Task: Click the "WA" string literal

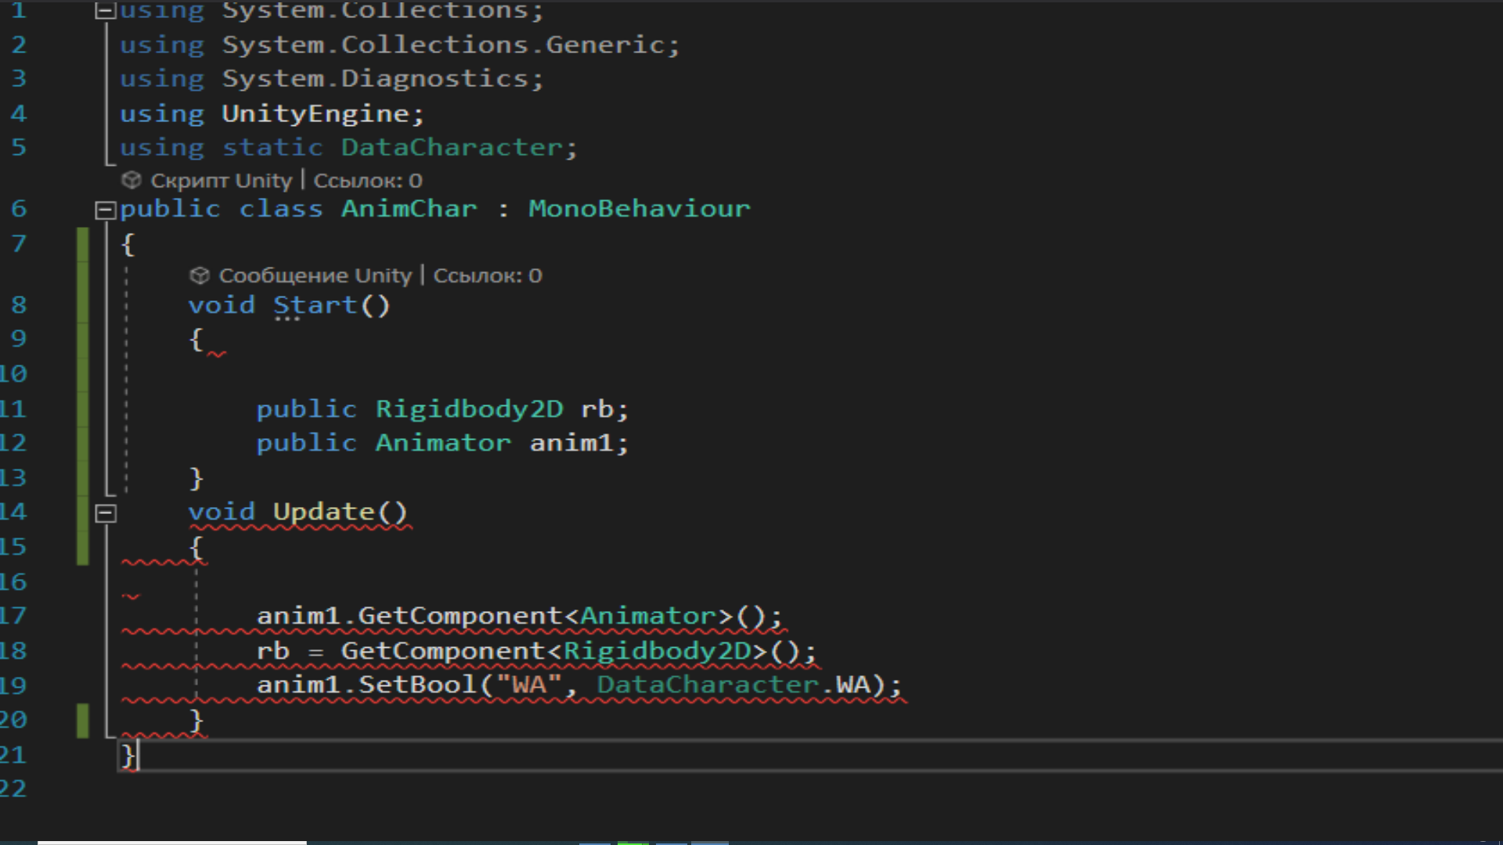Action: [x=529, y=685]
